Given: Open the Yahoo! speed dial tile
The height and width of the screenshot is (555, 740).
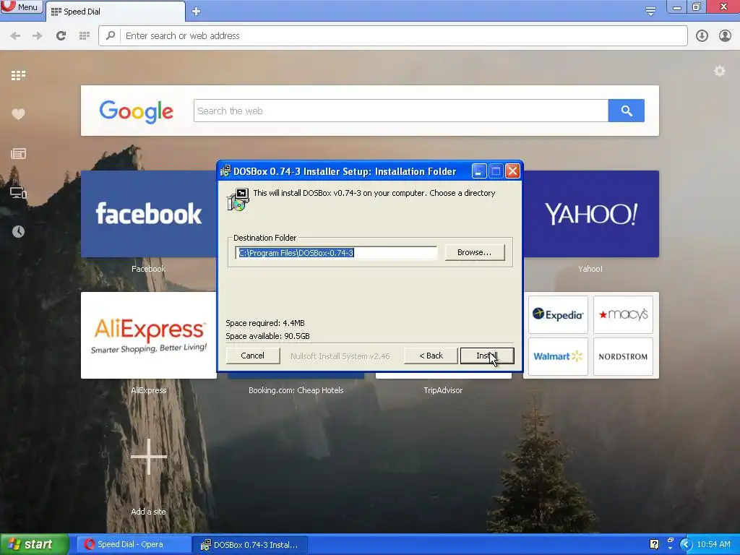Looking at the screenshot, I should pos(591,214).
